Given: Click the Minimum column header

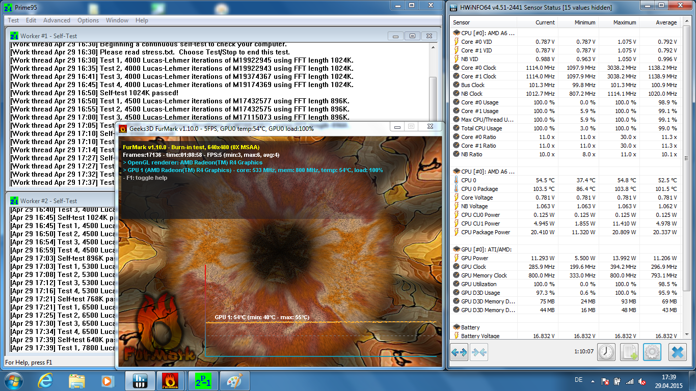Looking at the screenshot, I should [x=578, y=22].
